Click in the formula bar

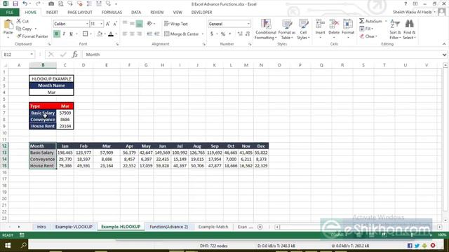262,55
